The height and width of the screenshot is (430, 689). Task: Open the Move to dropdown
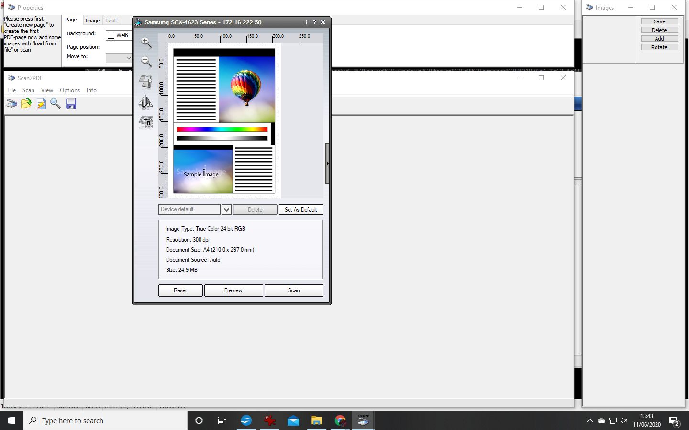click(x=119, y=58)
